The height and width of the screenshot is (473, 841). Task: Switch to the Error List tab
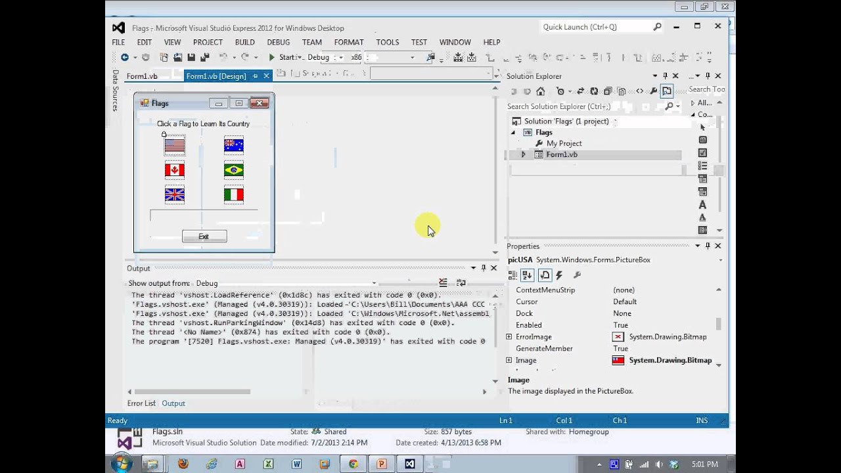[141, 403]
